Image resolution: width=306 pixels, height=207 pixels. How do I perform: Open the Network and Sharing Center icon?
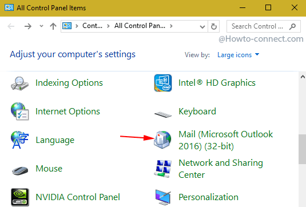tap(162, 169)
